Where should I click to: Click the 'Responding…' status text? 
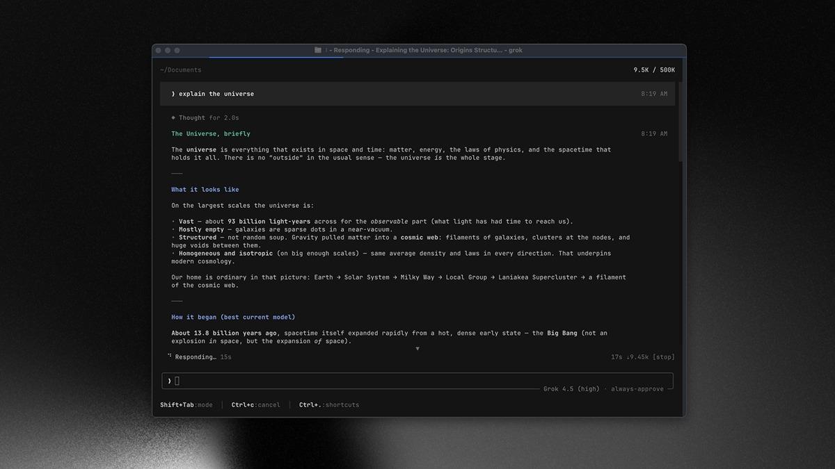coord(196,357)
